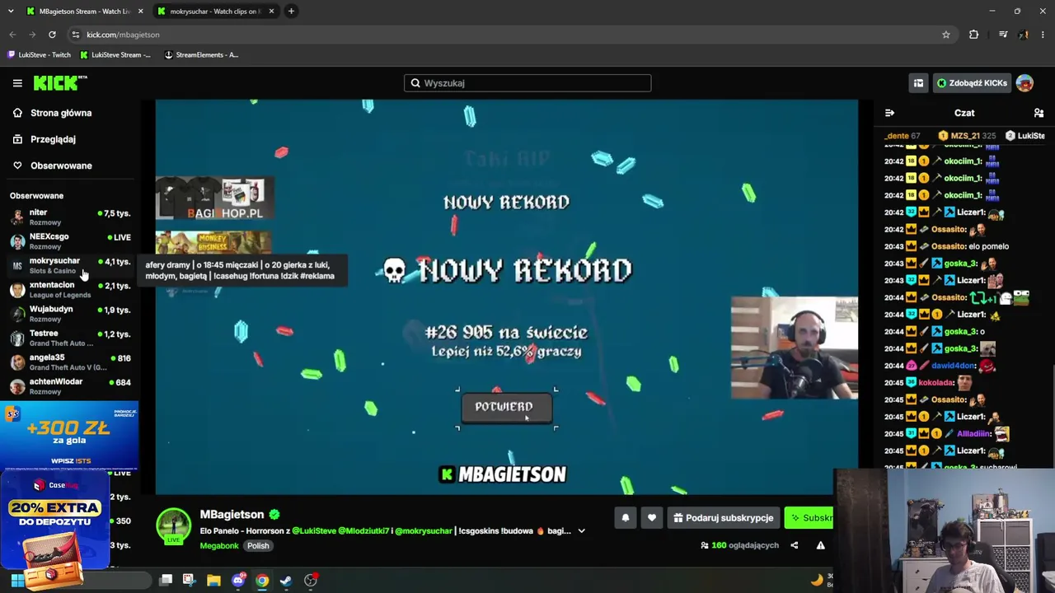Image resolution: width=1055 pixels, height=593 pixels.
Task: Select the Czat header label
Action: 964,113
